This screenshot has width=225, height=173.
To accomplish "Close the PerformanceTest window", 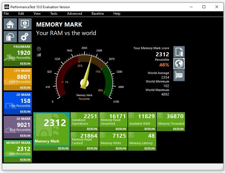I will [x=217, y=7].
